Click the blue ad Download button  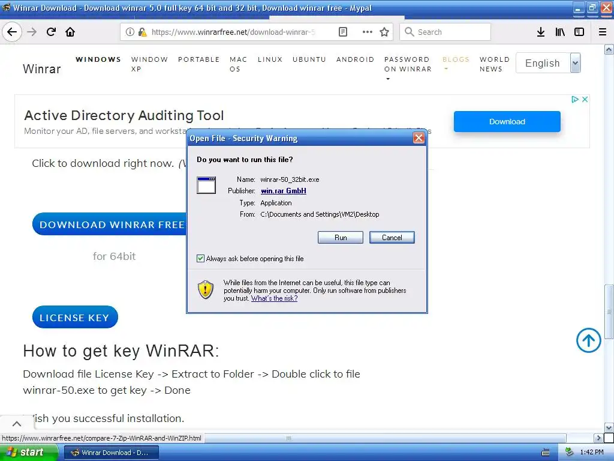coord(507,121)
